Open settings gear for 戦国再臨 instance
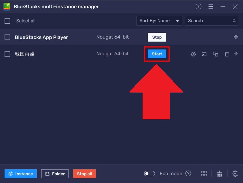This screenshot has width=243, height=183. (193, 54)
